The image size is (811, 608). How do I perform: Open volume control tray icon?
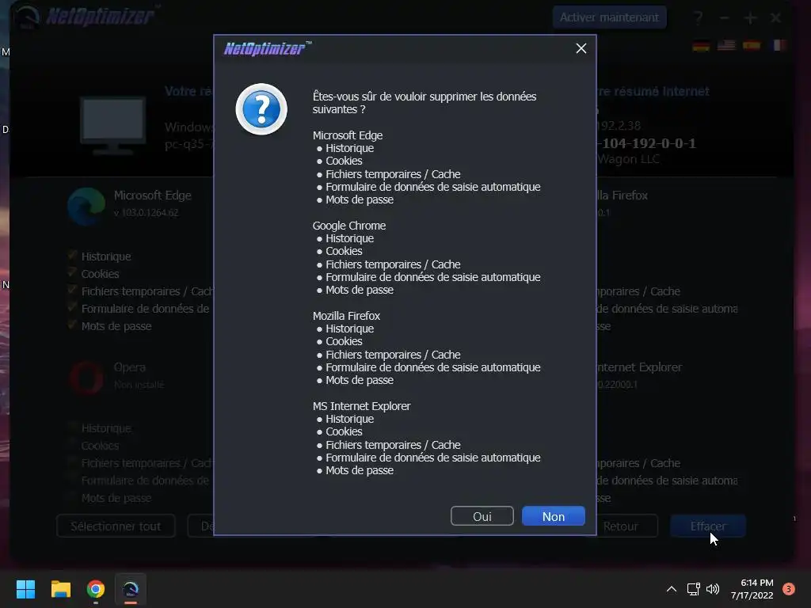pyautogui.click(x=713, y=589)
